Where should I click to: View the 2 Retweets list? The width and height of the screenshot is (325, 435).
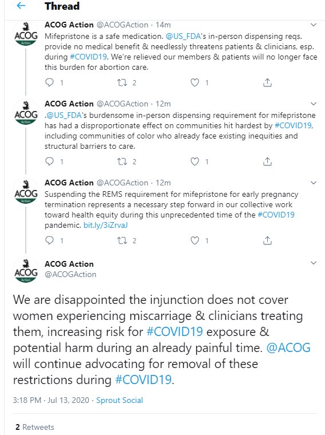(x=35, y=427)
